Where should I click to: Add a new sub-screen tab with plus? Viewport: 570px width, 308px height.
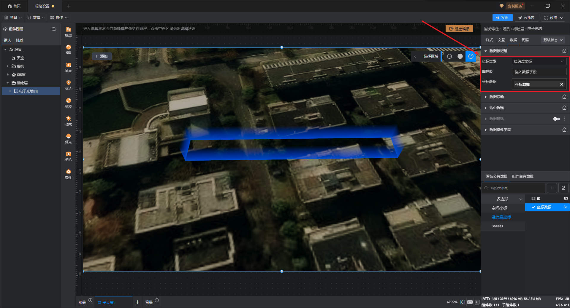(137, 302)
